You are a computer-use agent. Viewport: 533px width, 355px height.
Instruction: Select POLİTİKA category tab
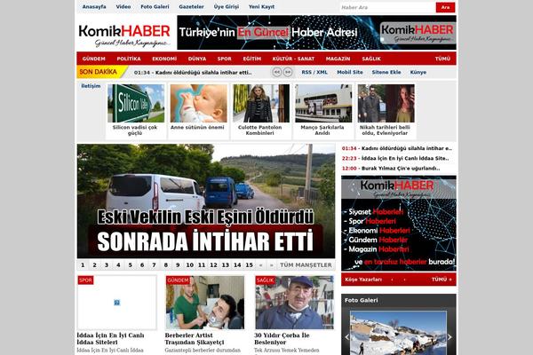[129, 59]
